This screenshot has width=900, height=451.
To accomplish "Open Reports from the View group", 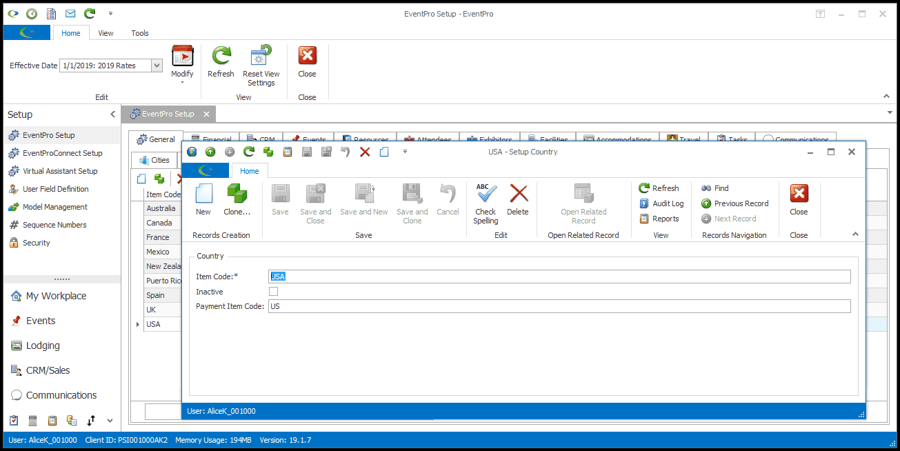I will [x=659, y=219].
